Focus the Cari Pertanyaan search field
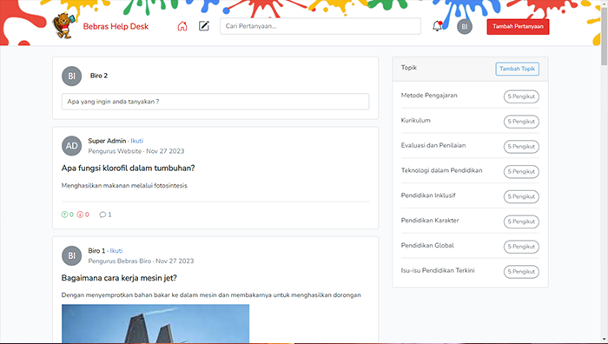Image resolution: width=608 pixels, height=344 pixels. click(x=321, y=26)
